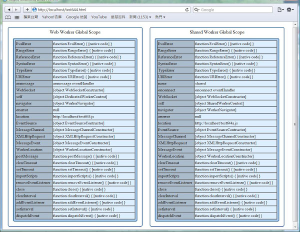Reload the page with the refresh icon
This screenshot has height=232, width=300.
tap(187, 10)
